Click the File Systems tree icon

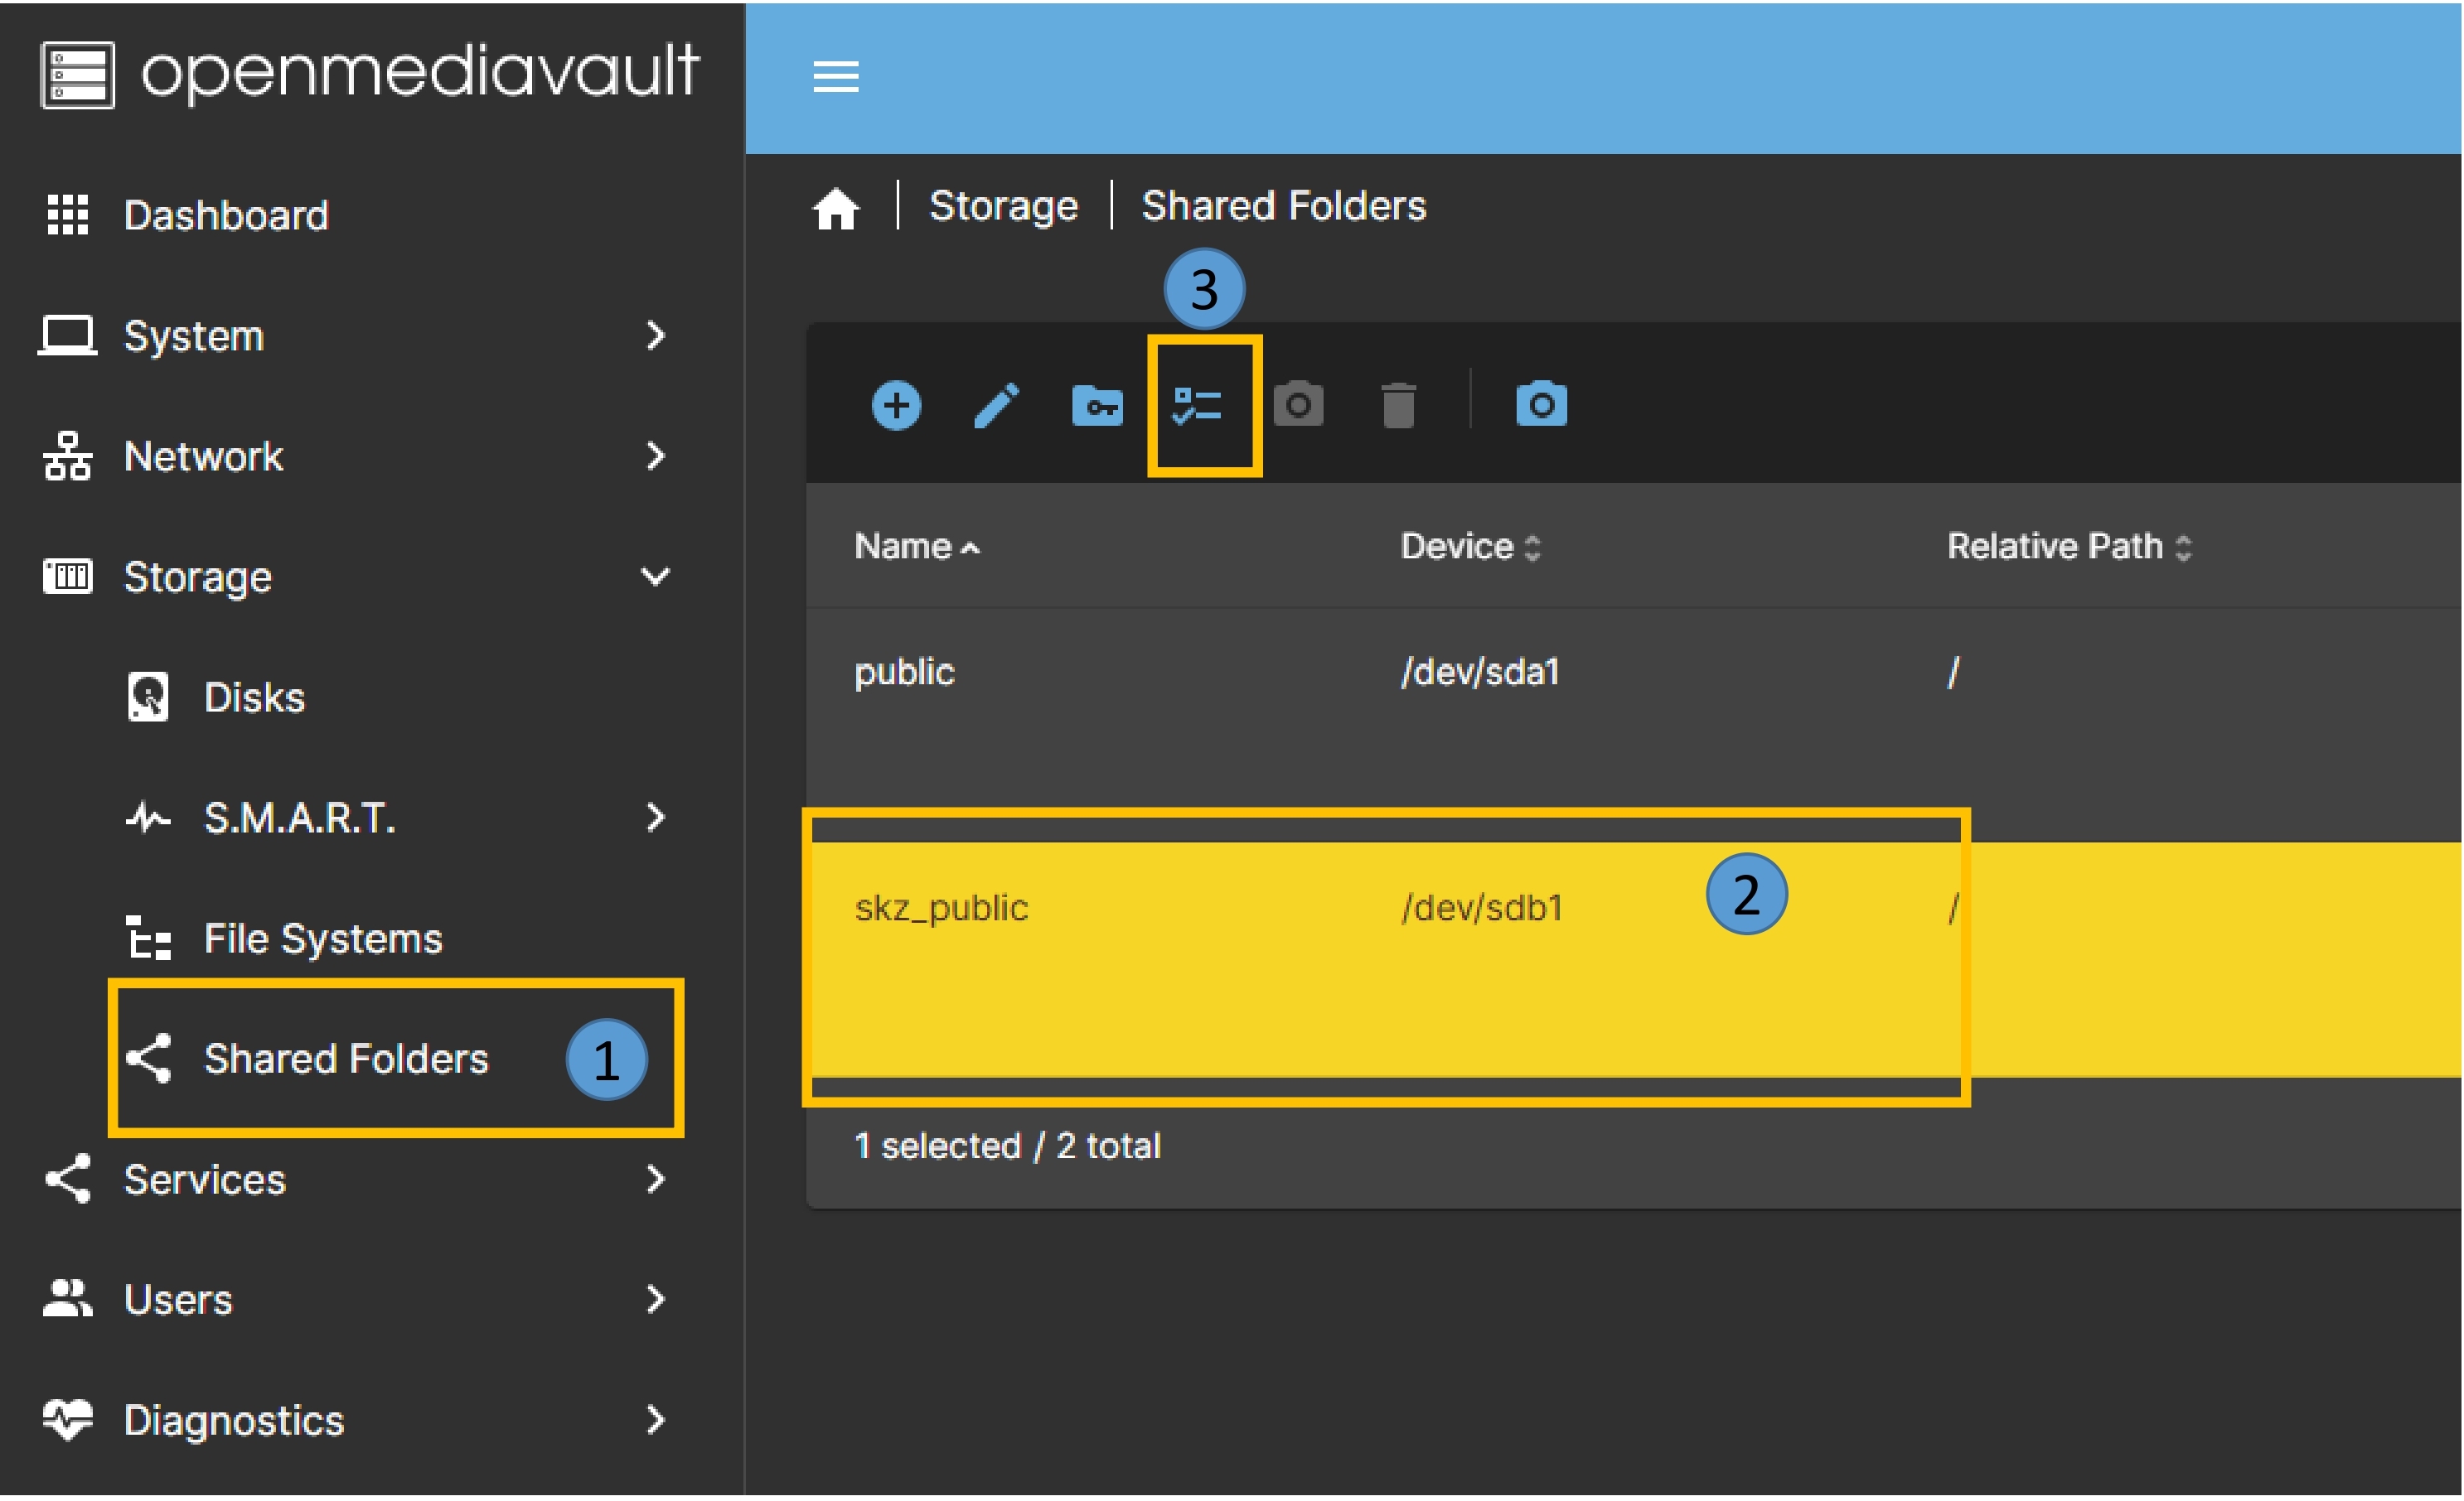(148, 939)
